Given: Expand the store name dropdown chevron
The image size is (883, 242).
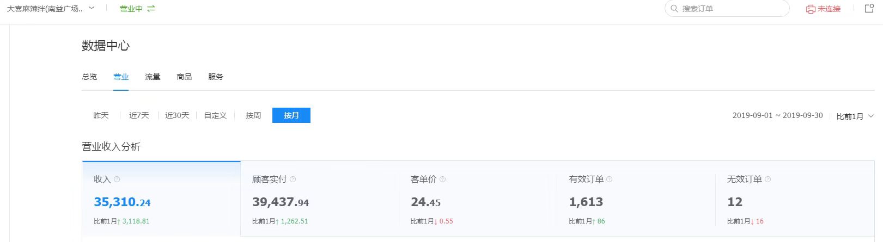Looking at the screenshot, I should point(92,8).
